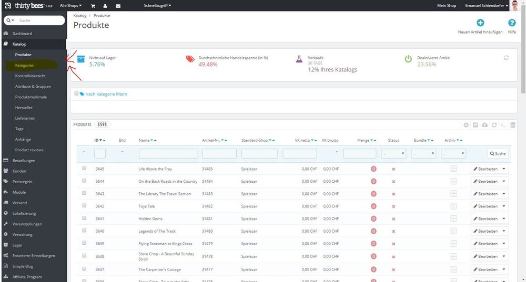The height and width of the screenshot is (282, 526).
Task: Click the Suche filter button
Action: point(498,153)
